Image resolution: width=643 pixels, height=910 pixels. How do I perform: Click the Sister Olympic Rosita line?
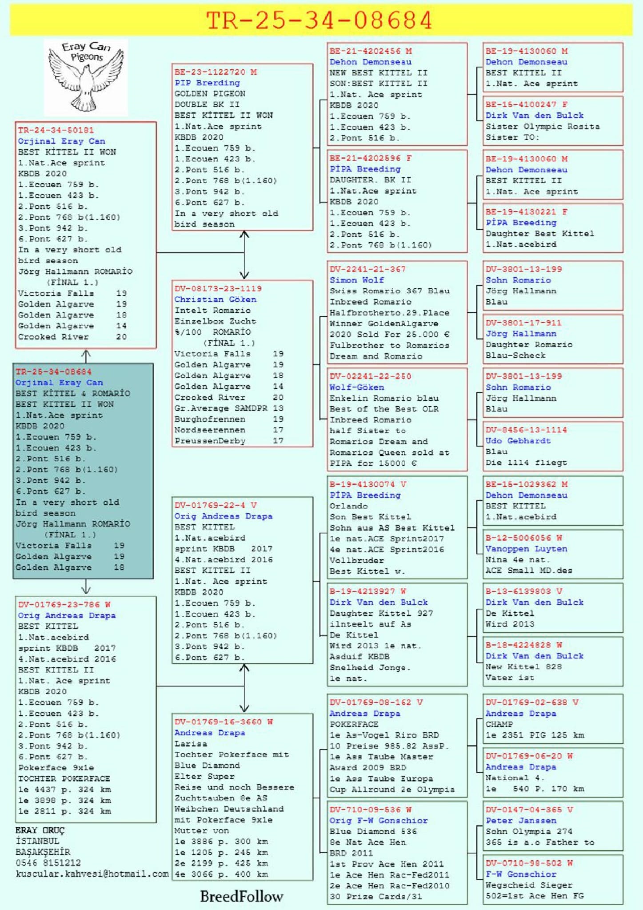[543, 126]
